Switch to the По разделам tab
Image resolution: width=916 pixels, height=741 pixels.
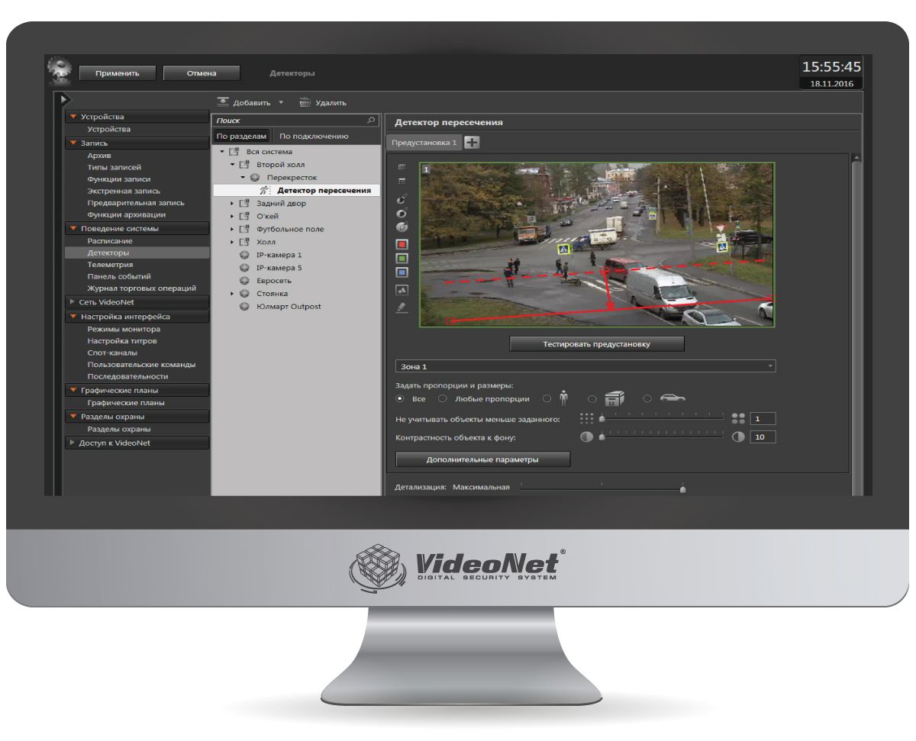point(241,136)
